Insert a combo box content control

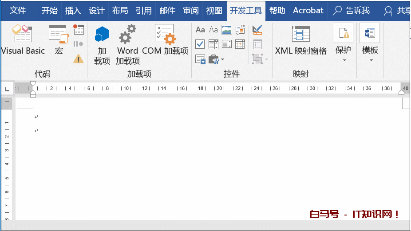213,44
